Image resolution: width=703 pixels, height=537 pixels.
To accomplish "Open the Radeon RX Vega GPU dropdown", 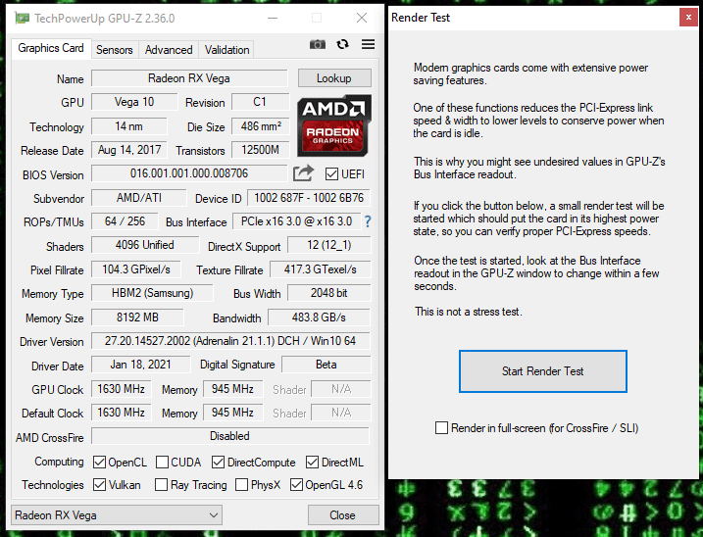I will pyautogui.click(x=117, y=515).
